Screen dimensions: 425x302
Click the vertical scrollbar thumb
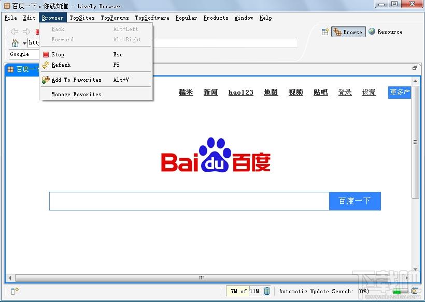coord(415,142)
